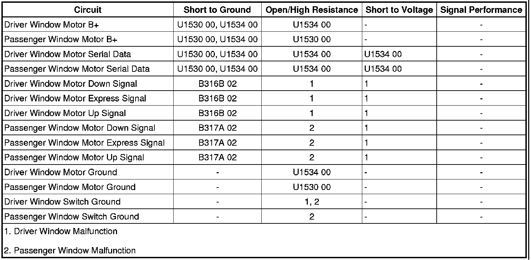Click the Open/High Resistance header
This screenshot has height=260, width=531.
tap(312, 10)
